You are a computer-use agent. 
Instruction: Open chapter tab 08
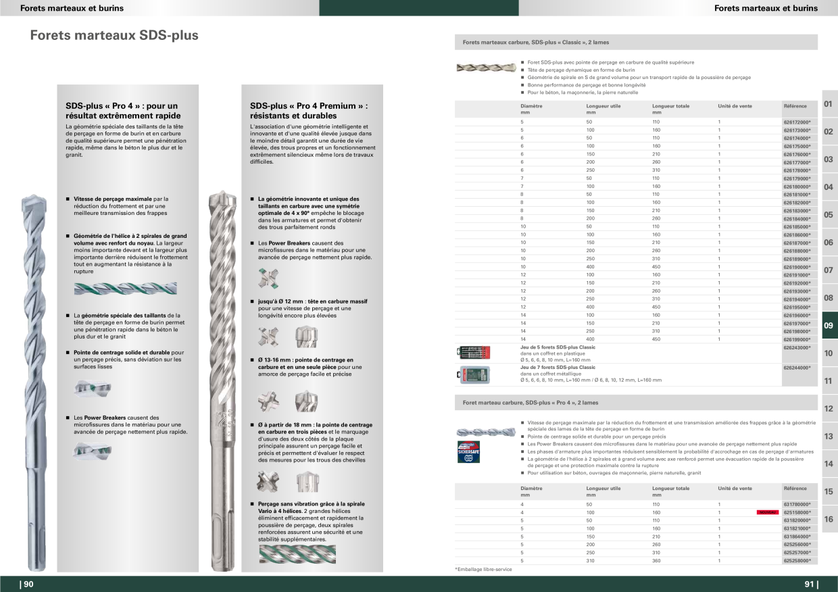point(829,298)
